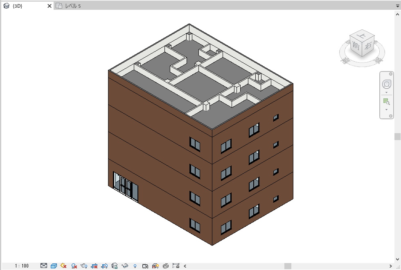Image resolution: width=401 pixels, height=270 pixels.
Task: Activate Zoom in Region tool
Action: 386,102
